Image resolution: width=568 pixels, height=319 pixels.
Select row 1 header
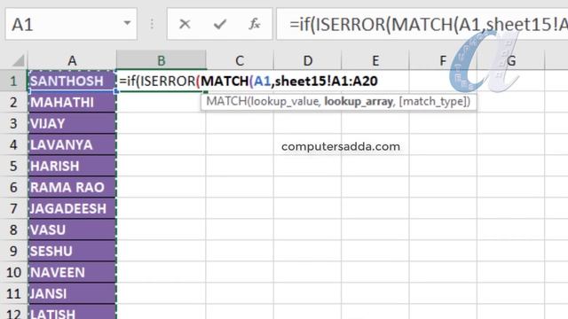14,81
